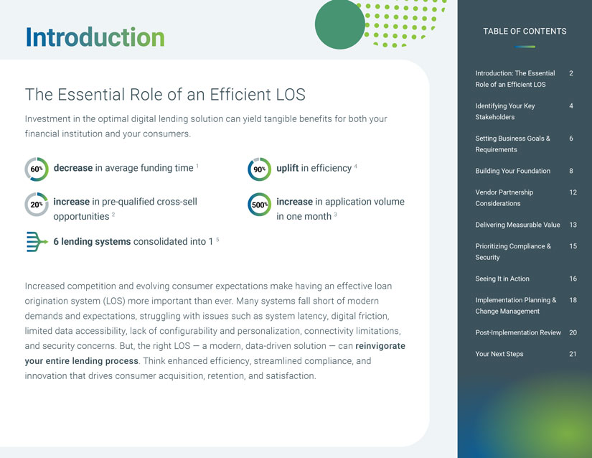This screenshot has height=458, width=592.
Task: Go to Setting Business Goals & Requirements
Action: (x=512, y=144)
